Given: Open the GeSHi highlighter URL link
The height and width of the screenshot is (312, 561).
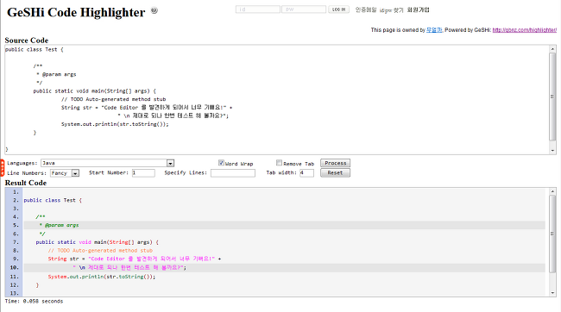Looking at the screenshot, I should click(x=525, y=30).
